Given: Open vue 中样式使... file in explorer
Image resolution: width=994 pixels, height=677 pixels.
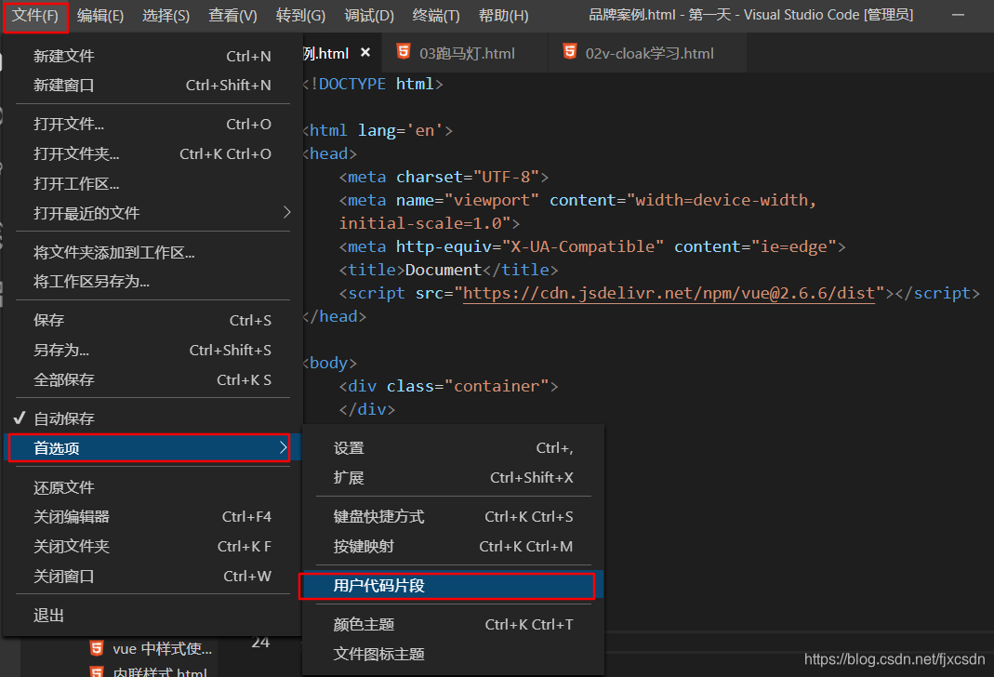Looking at the screenshot, I should [163, 648].
